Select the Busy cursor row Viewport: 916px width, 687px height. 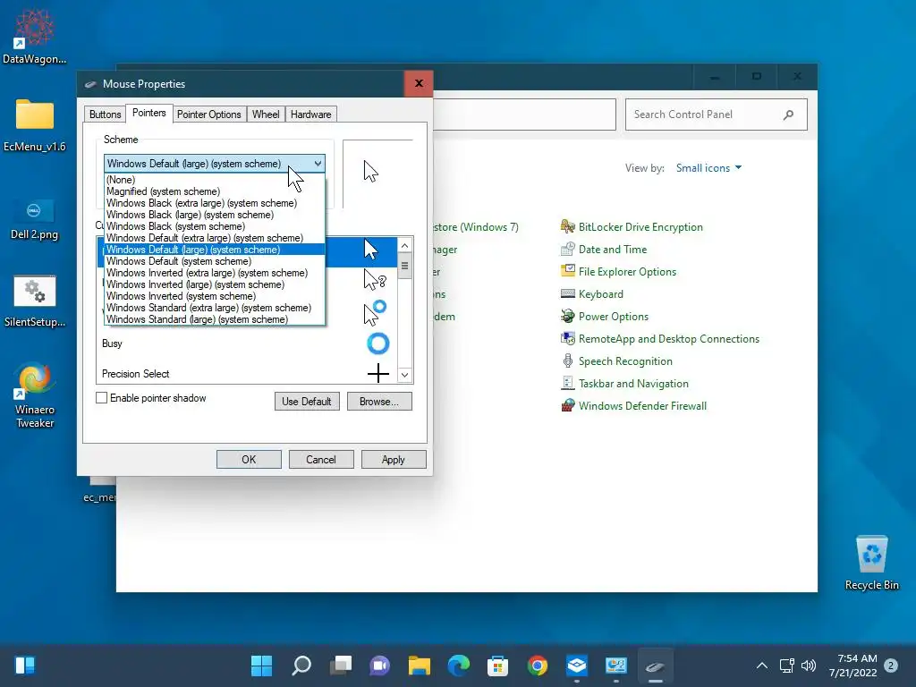247,343
